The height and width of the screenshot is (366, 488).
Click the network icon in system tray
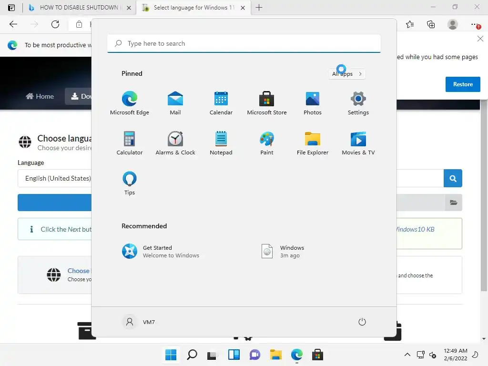click(421, 355)
